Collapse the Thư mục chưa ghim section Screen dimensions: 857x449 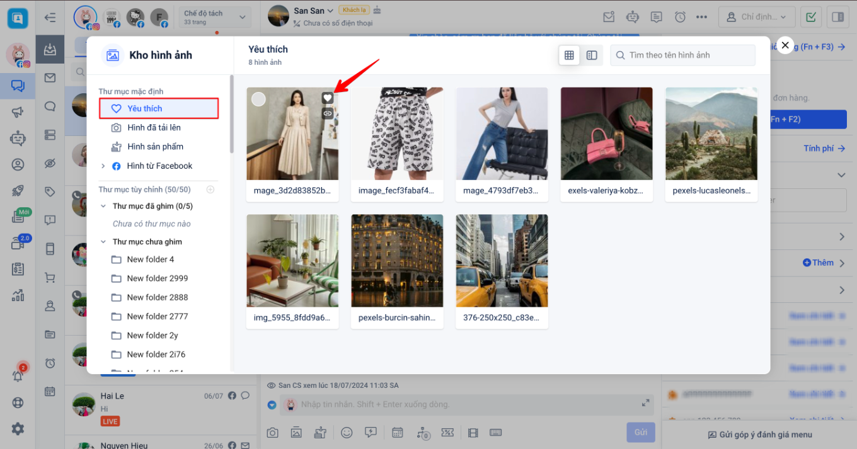103,242
